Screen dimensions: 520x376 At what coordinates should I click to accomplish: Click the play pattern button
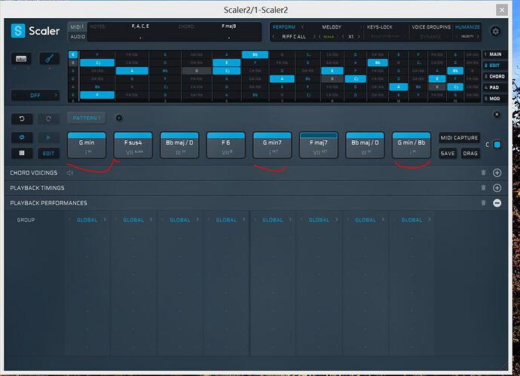(48, 137)
